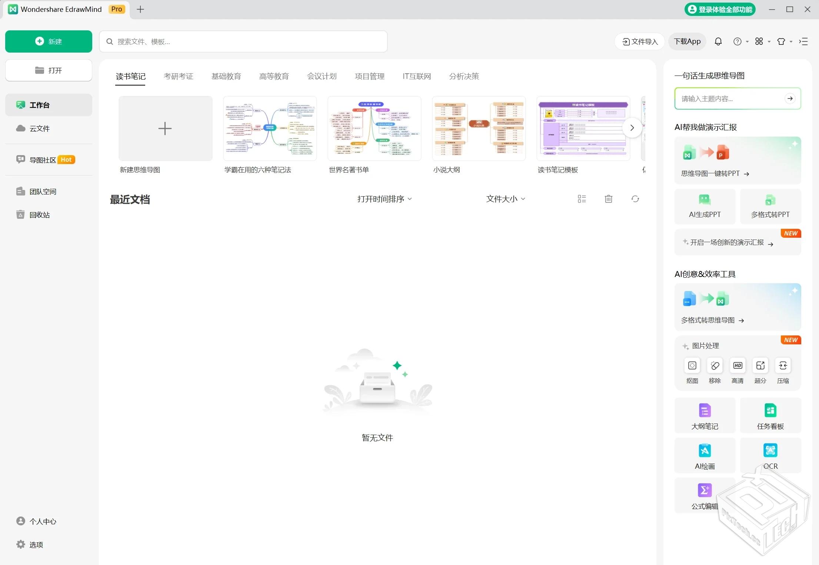Viewport: 819px width, 565px height.
Task: Click the 新建 create button
Action: click(x=48, y=41)
